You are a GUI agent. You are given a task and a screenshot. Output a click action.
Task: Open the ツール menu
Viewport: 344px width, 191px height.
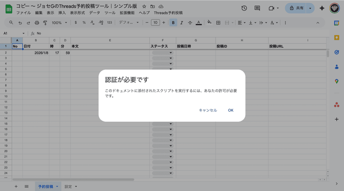(x=110, y=13)
